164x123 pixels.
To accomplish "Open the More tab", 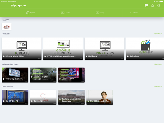I will pos(134,13).
